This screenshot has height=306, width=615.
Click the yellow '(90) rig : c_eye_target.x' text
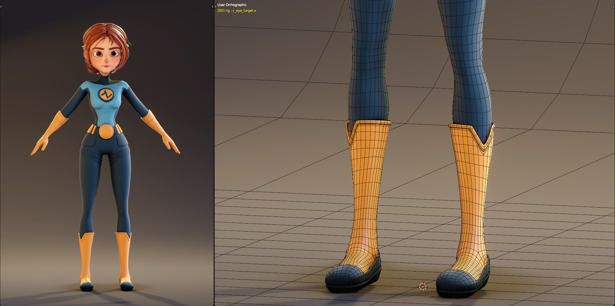coord(237,11)
